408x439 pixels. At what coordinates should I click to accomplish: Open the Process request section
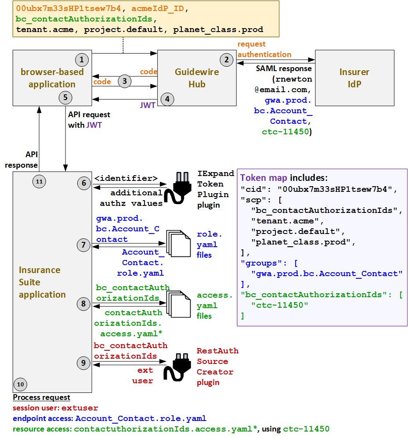(x=41, y=397)
